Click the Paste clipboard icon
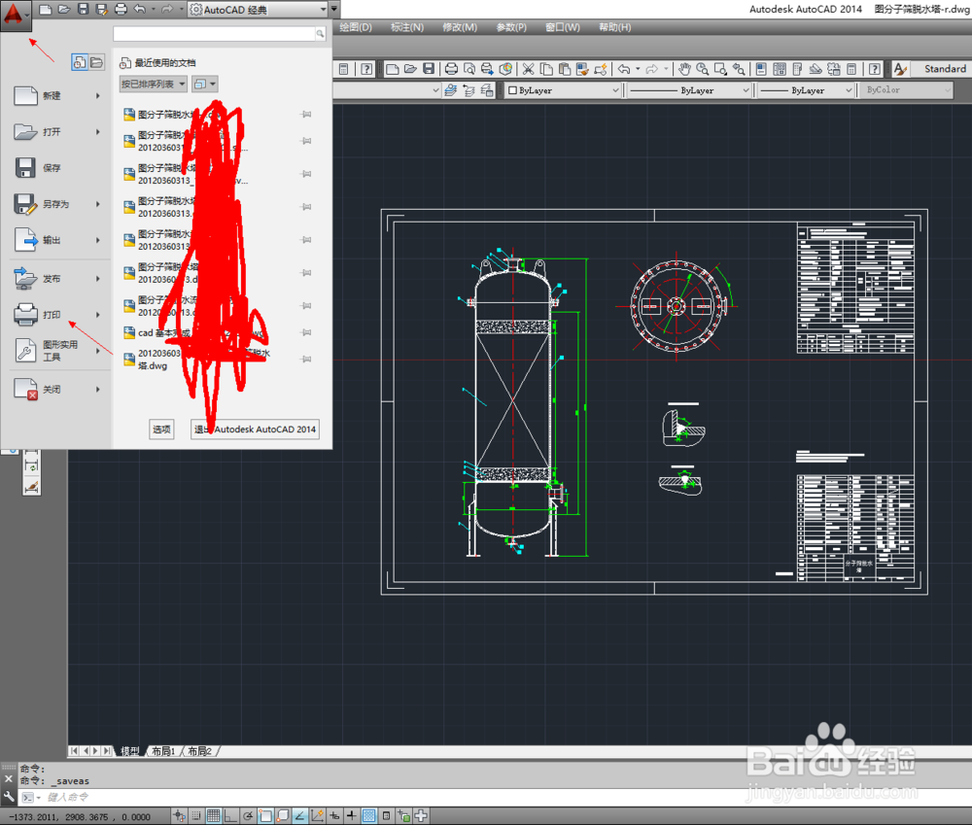 tap(564, 69)
